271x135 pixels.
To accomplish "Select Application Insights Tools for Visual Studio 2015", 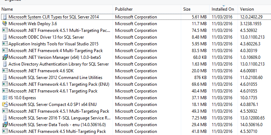I will pyautogui.click(x=53, y=44).
